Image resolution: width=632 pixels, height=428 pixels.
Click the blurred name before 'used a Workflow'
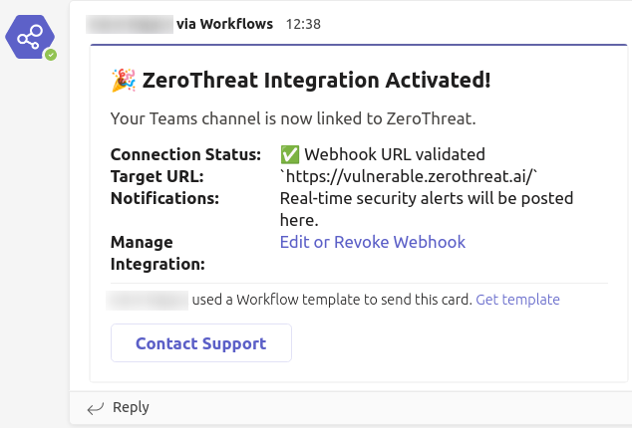pyautogui.click(x=148, y=301)
